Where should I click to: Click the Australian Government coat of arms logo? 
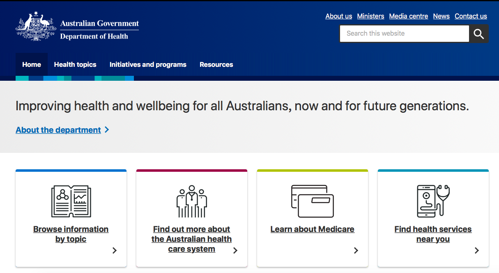pyautogui.click(x=36, y=27)
